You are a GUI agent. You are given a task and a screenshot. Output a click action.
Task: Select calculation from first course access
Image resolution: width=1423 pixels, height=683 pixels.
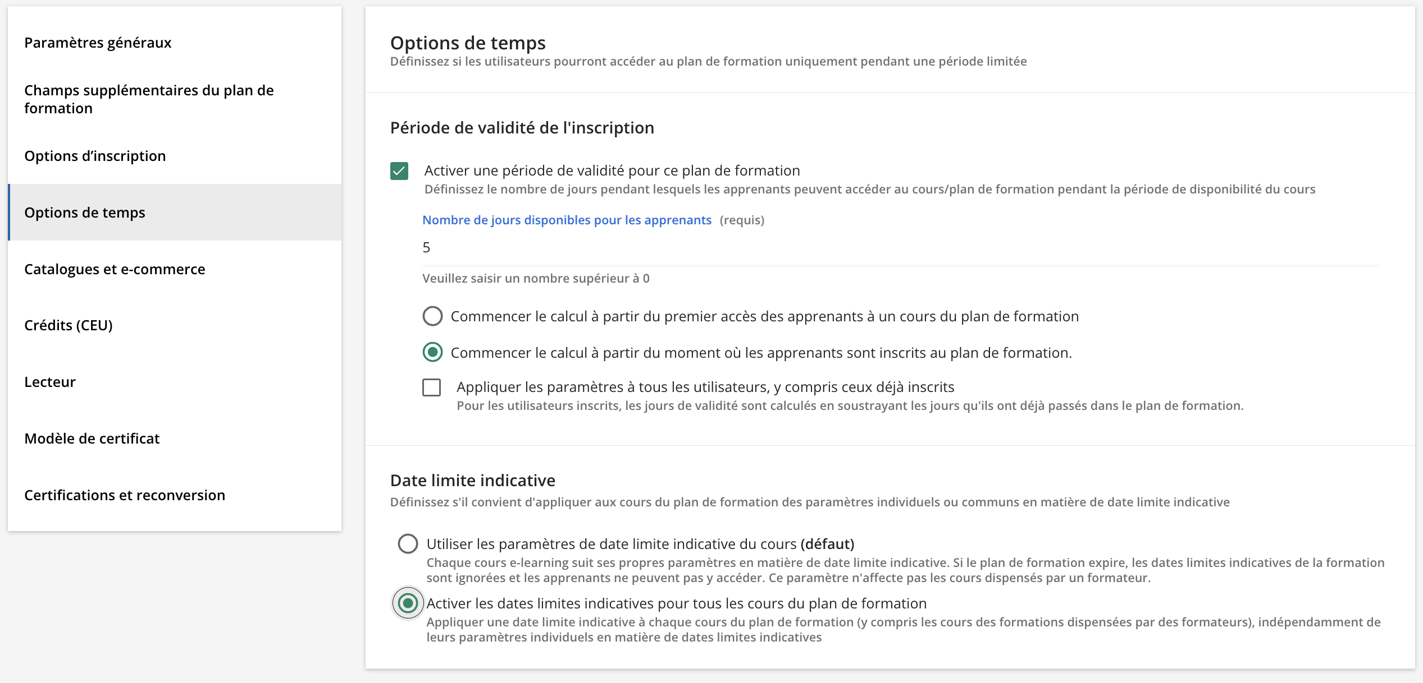tap(432, 316)
